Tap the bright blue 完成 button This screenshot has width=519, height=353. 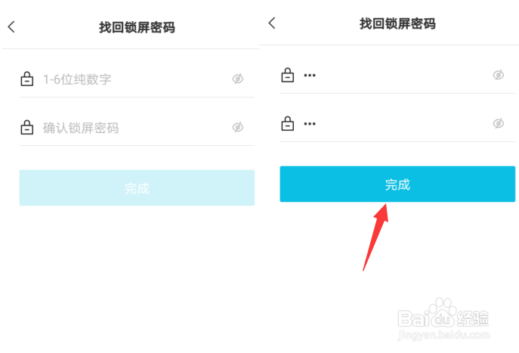click(397, 184)
